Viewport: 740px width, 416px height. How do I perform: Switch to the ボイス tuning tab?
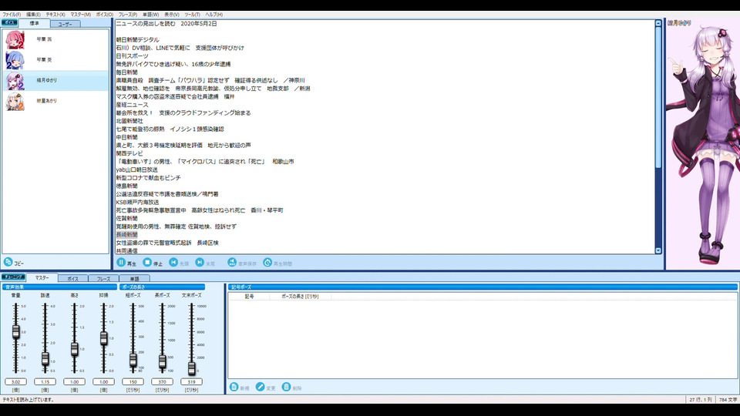coord(72,279)
